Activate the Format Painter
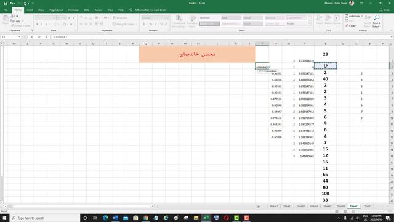 (x=20, y=25)
